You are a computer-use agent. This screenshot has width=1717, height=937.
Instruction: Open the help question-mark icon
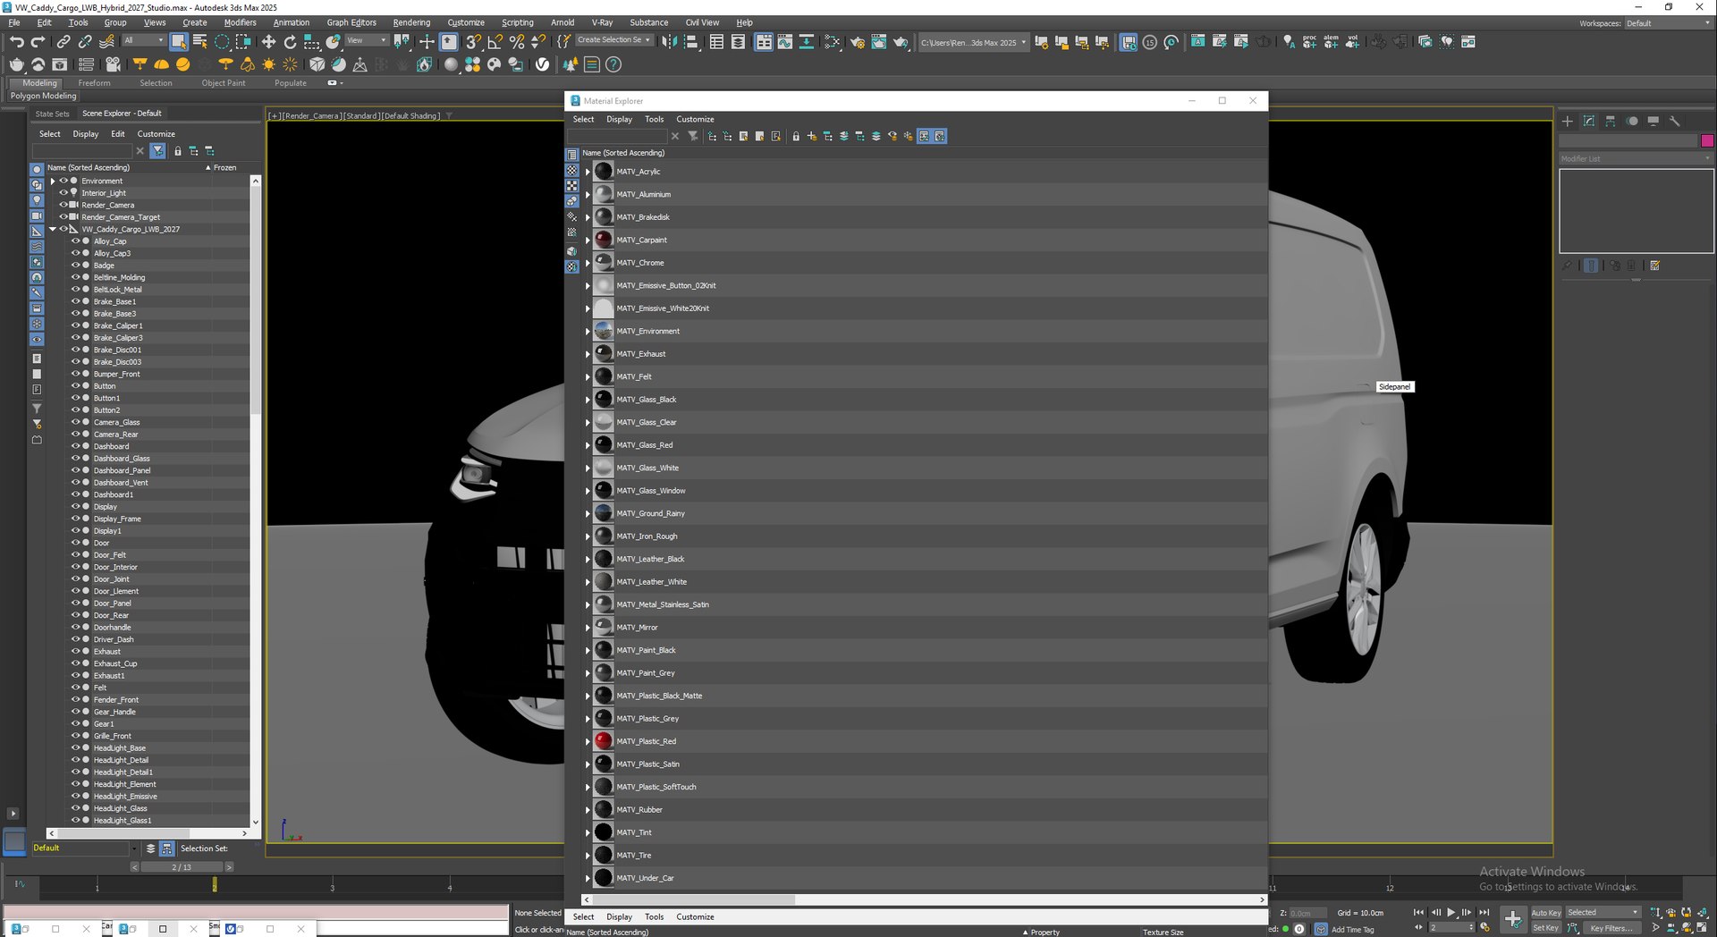[x=613, y=64]
